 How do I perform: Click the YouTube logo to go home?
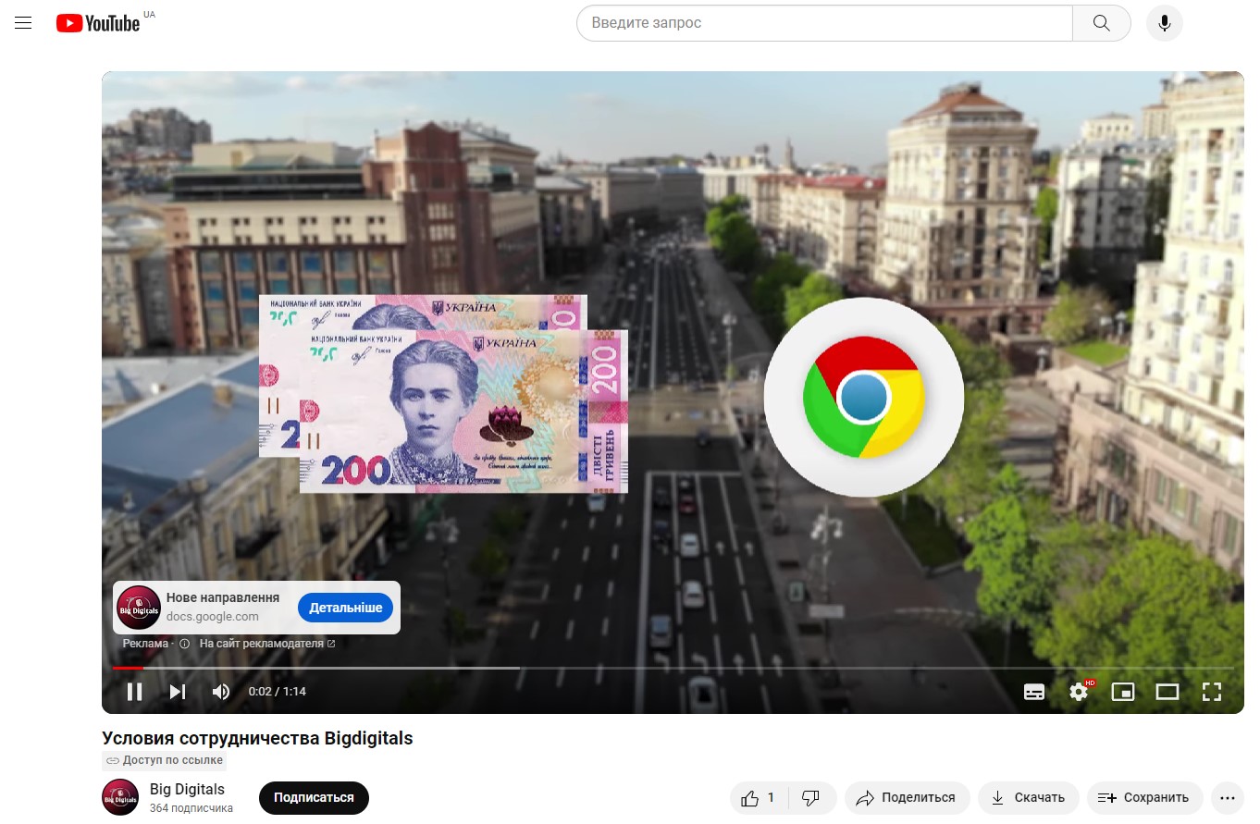point(97,23)
